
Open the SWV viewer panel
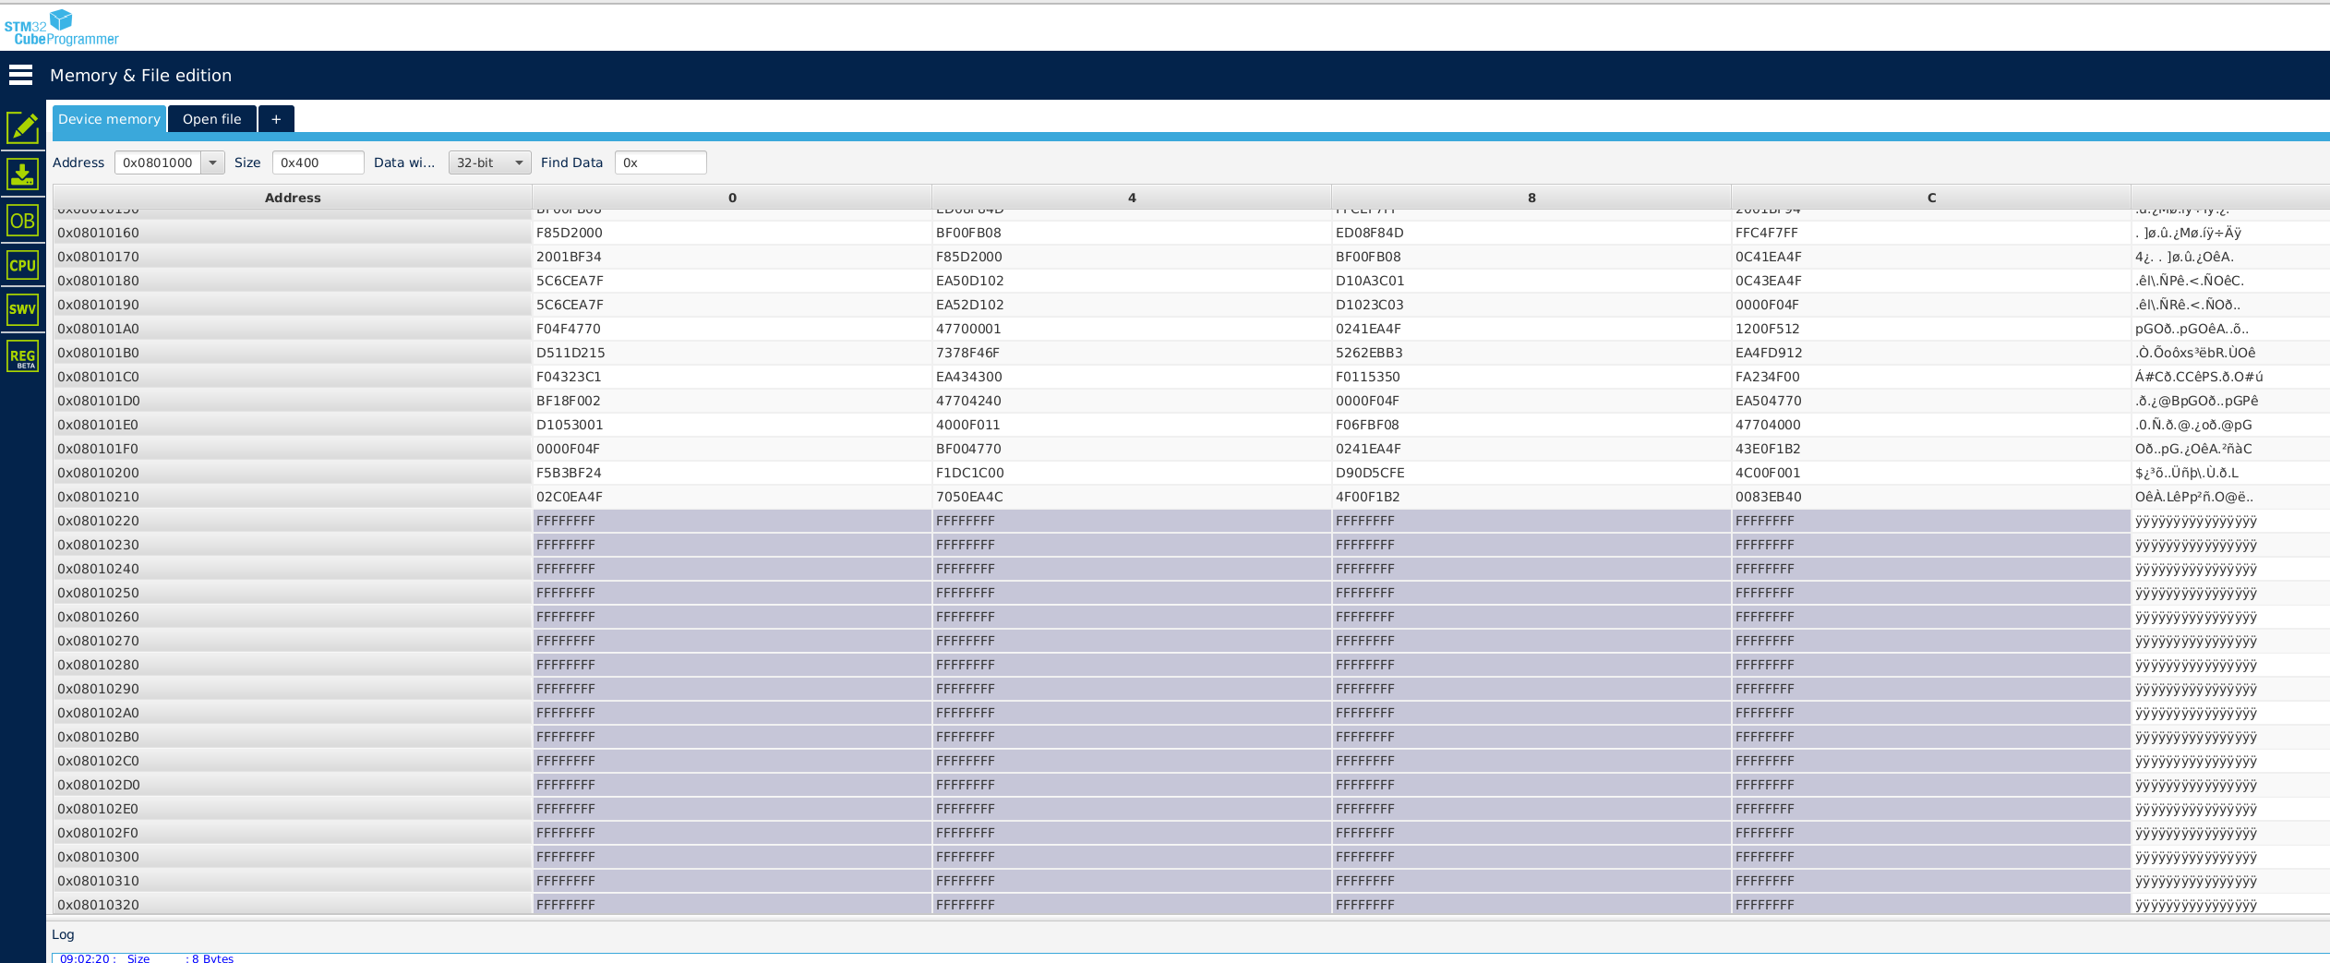pos(23,309)
